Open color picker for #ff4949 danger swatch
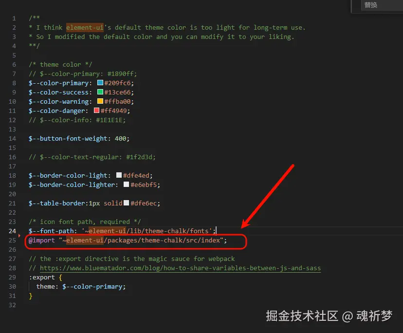Viewport: 403px width, 333px height. point(97,111)
